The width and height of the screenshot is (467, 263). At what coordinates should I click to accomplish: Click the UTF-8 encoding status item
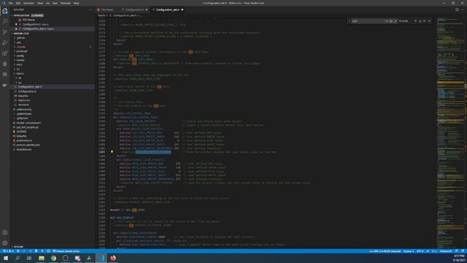[420, 251]
